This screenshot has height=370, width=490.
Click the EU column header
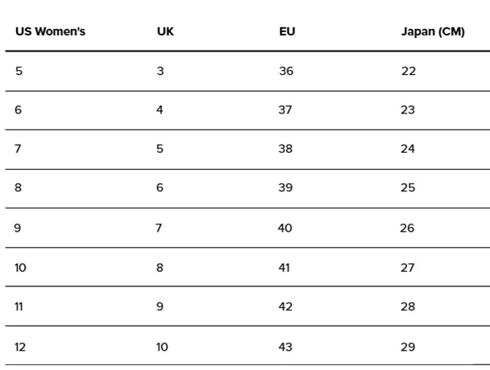coord(287,32)
